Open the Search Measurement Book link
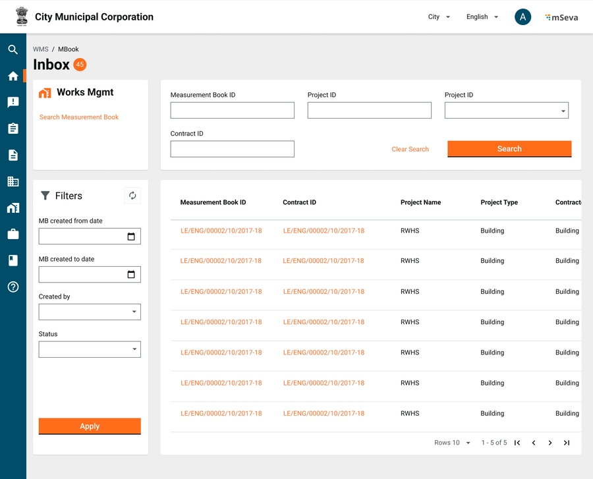 point(79,117)
